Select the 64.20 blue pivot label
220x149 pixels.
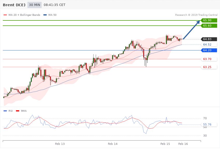[x=208, y=50]
